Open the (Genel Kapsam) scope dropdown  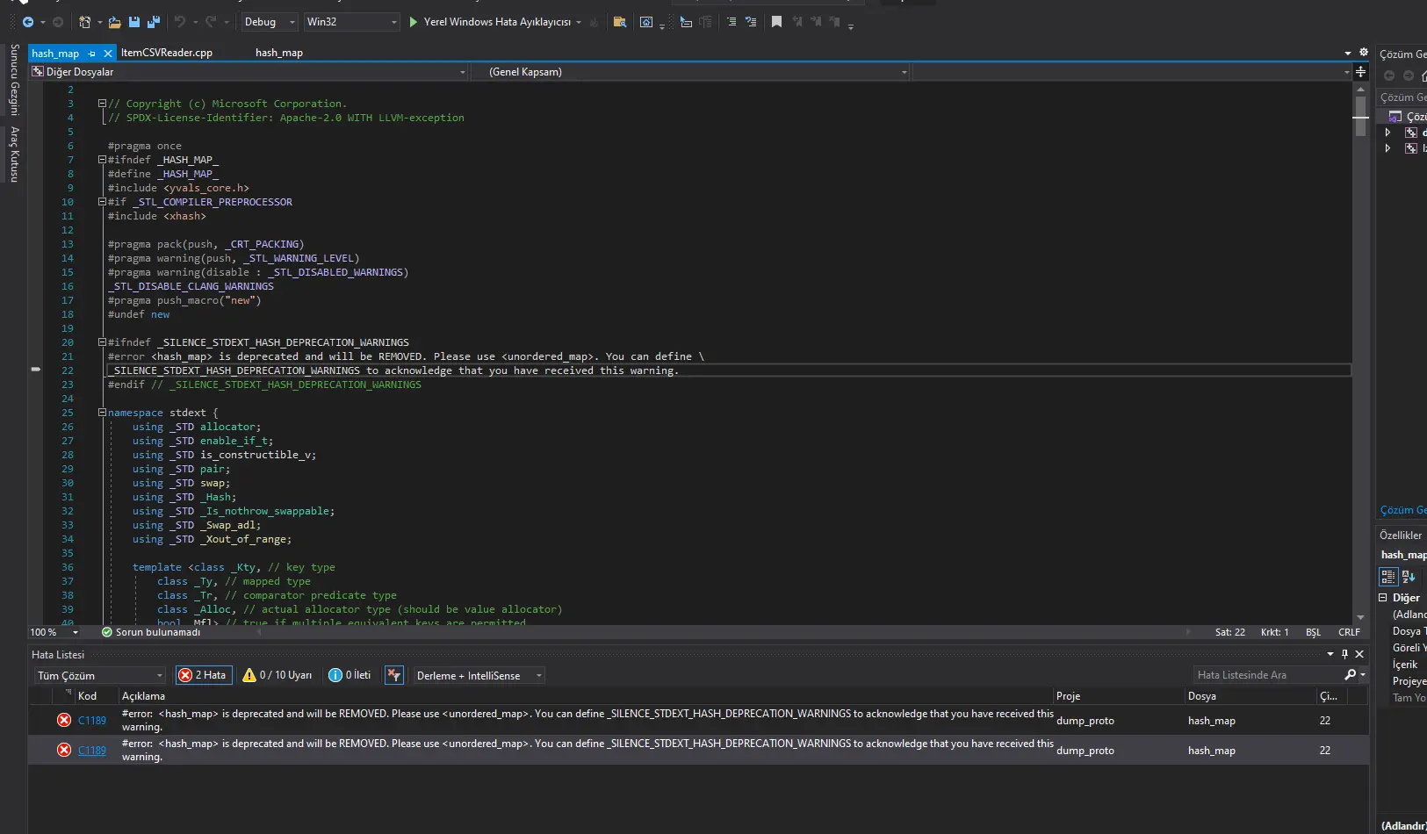point(690,72)
